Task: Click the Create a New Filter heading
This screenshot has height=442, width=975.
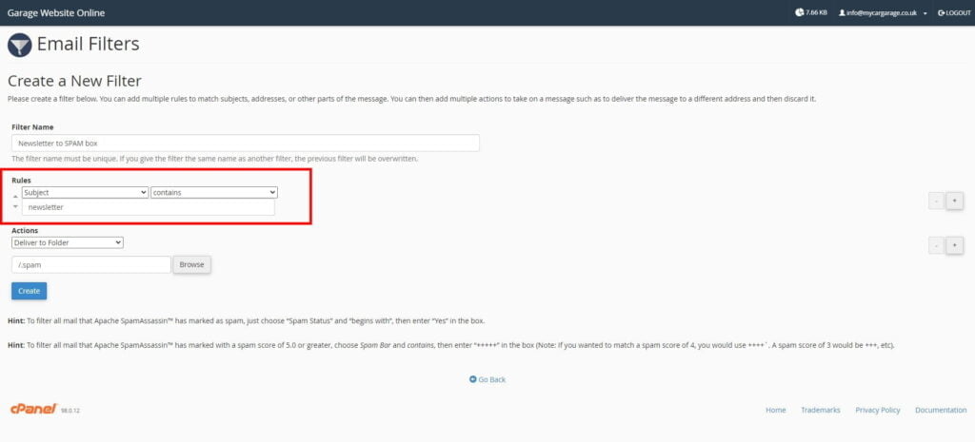Action: click(x=74, y=81)
